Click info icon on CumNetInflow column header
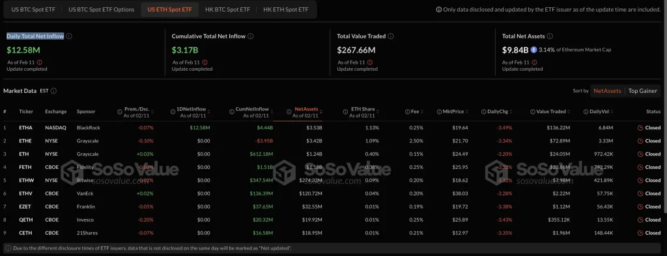Screen dimensions: 667x256 point(231,112)
